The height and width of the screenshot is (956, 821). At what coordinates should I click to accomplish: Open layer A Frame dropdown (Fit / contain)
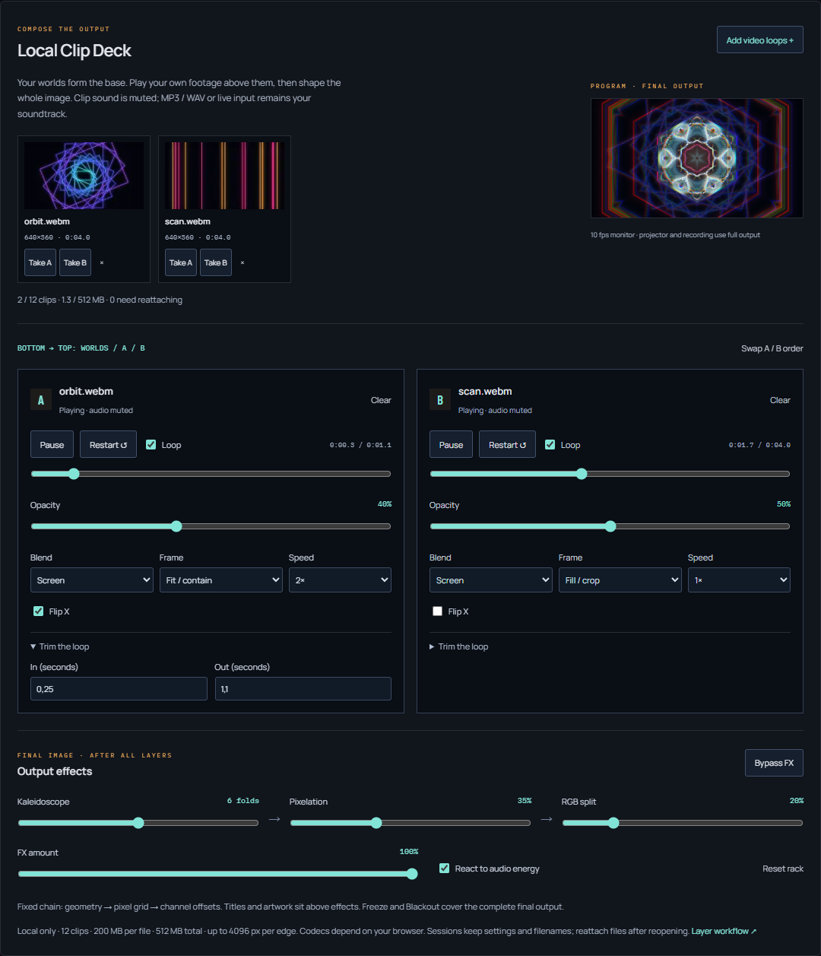(x=221, y=580)
